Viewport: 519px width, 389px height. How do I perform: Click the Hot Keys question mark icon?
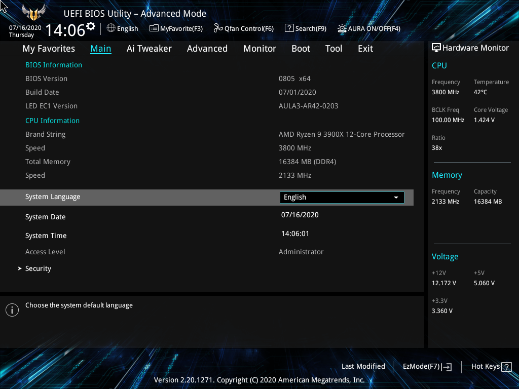click(506, 367)
